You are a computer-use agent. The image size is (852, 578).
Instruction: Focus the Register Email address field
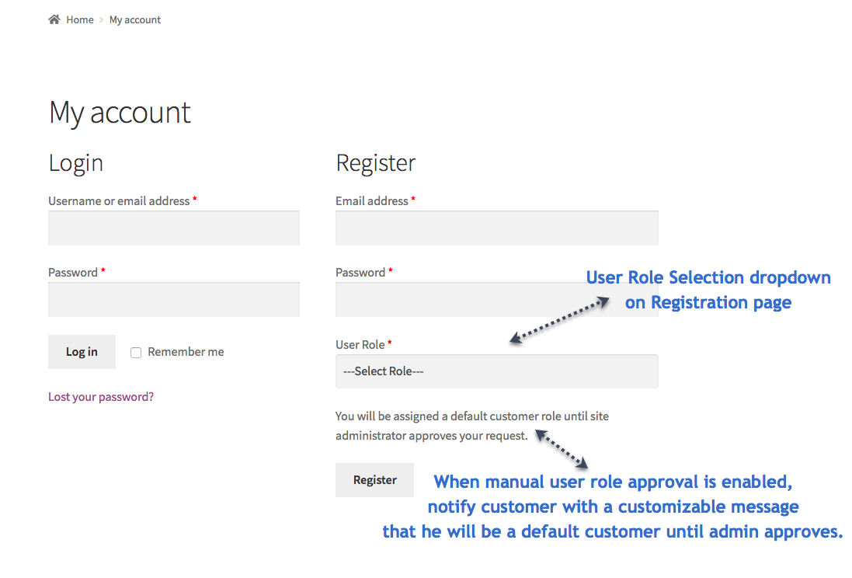click(496, 228)
